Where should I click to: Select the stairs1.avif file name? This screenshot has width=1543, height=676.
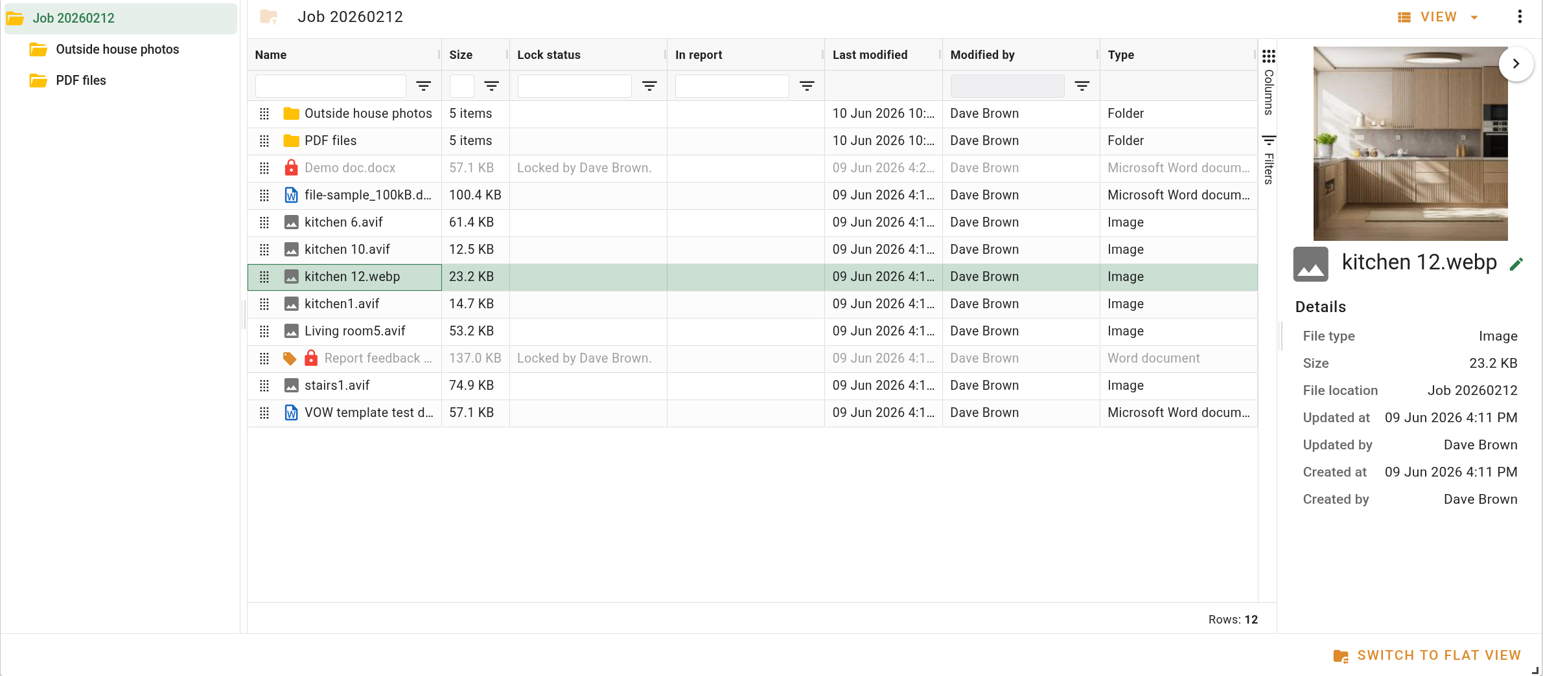pos(337,385)
